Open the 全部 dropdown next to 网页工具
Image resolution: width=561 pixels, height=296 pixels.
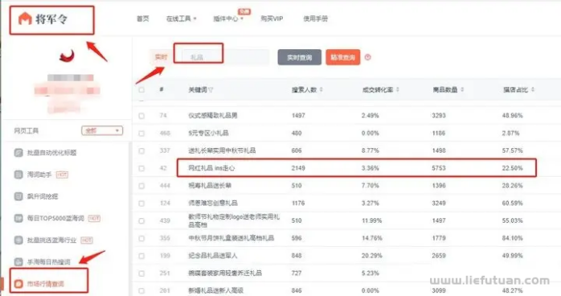(102, 130)
